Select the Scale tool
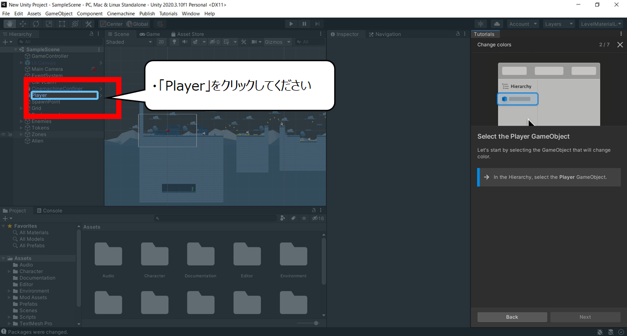 click(49, 24)
